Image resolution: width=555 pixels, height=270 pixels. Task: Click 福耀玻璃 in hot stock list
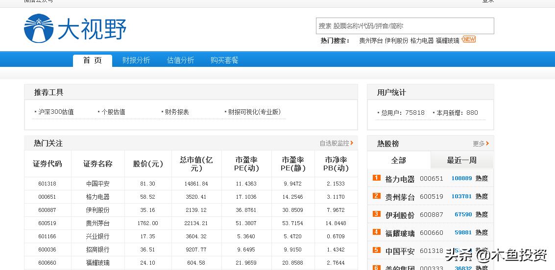[x=400, y=233]
